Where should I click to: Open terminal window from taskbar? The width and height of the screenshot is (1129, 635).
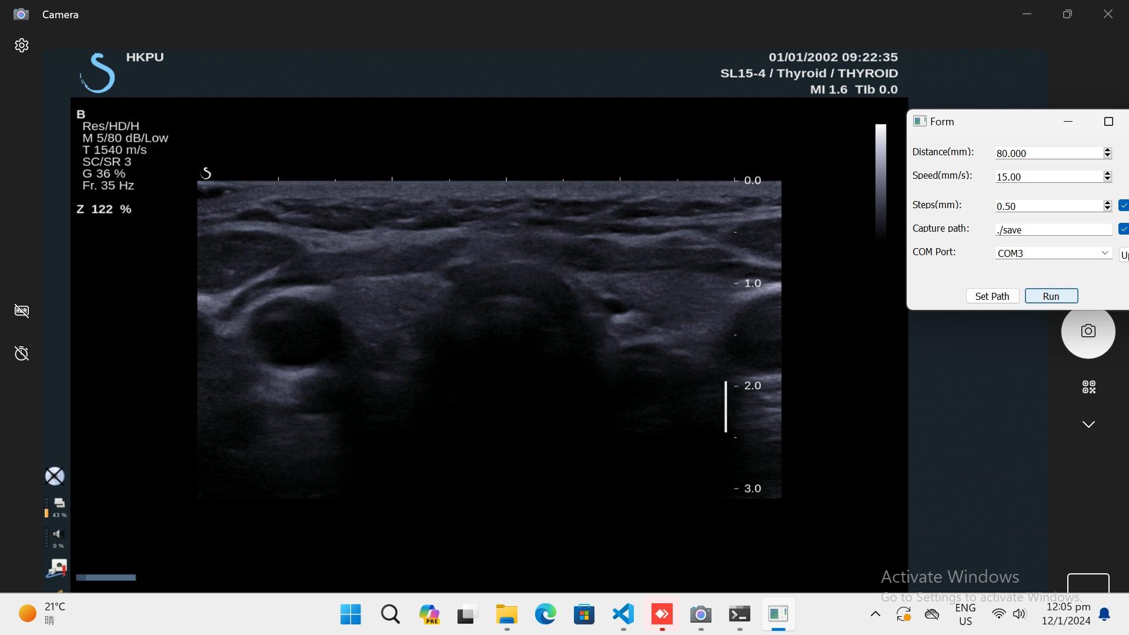coord(739,614)
